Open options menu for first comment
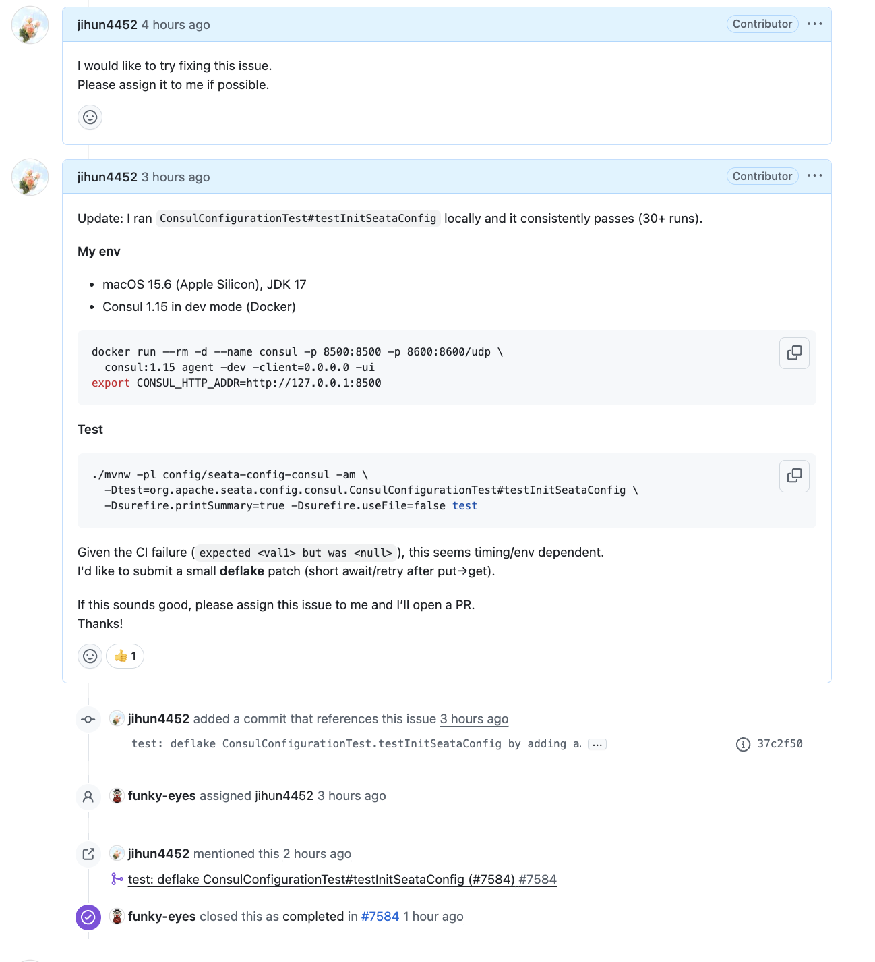875x962 pixels. click(x=814, y=24)
